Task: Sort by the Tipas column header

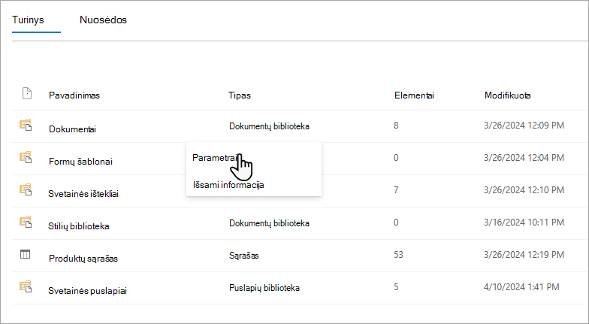Action: [240, 95]
